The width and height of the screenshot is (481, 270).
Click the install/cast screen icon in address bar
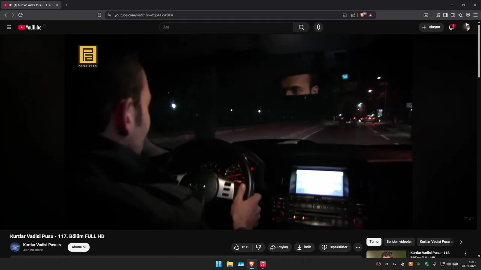click(x=345, y=15)
